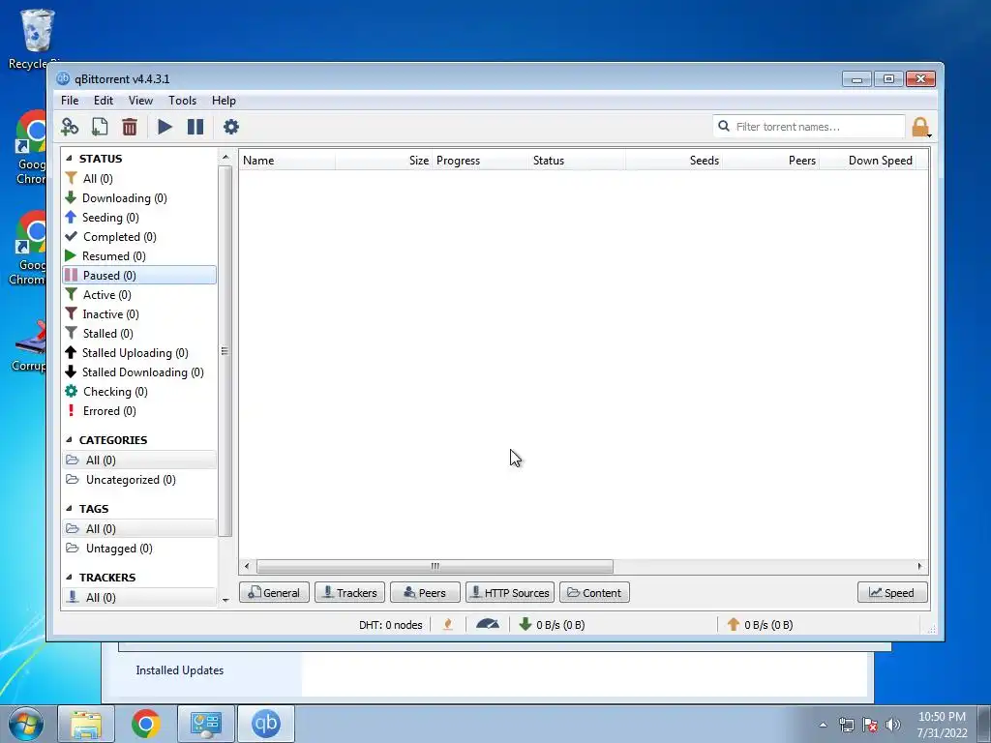Sort by the Status column header
Screen dimensions: 991x743
pyautogui.click(x=577, y=161)
